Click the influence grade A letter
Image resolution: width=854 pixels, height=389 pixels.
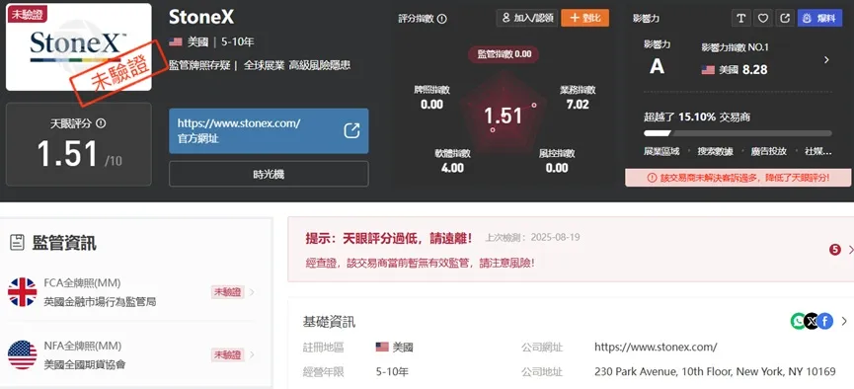[658, 66]
